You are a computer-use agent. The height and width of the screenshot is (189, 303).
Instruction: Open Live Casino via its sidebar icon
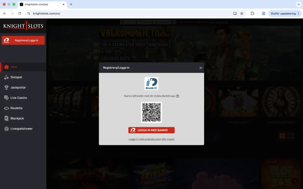pos(6,98)
